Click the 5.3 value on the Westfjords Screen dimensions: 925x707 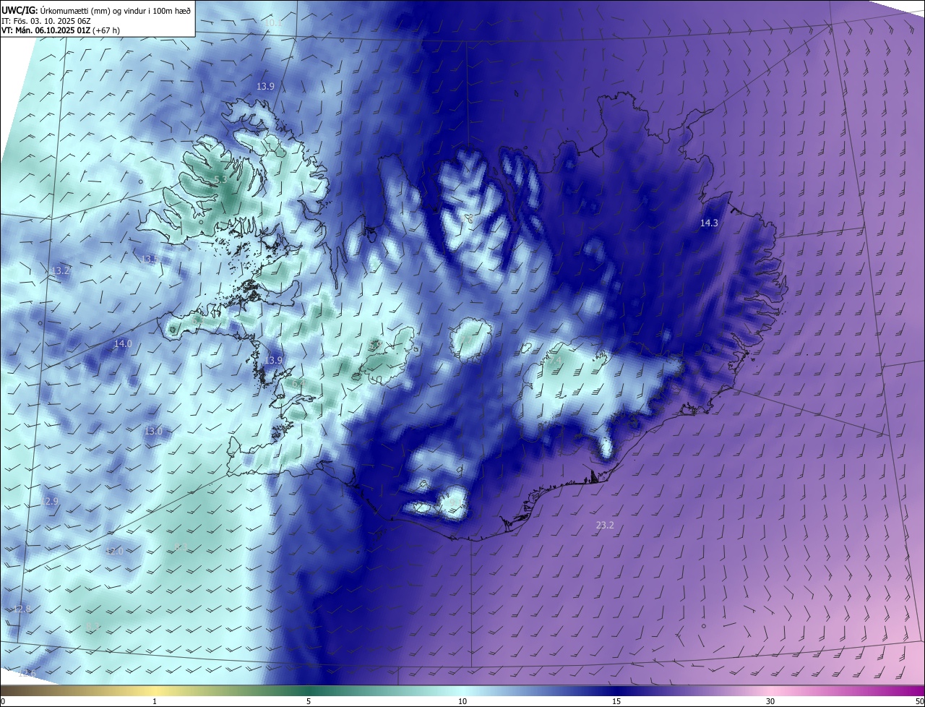220,179
